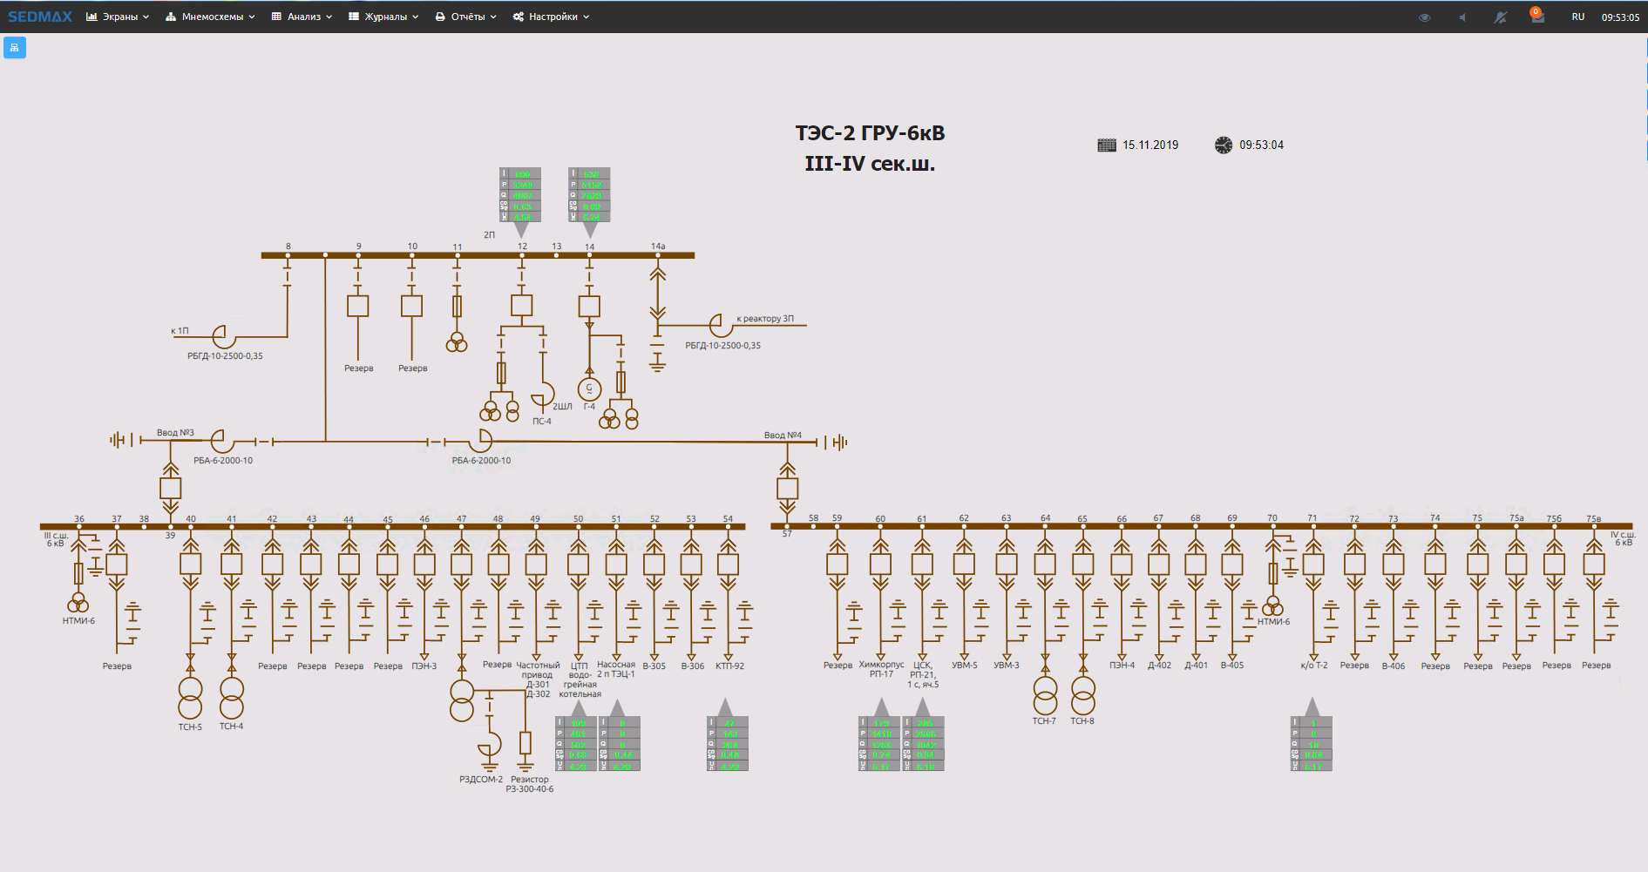Click the calendar icon beside 15.11.2019
Viewport: 1648px width, 872px height.
[1106, 145]
